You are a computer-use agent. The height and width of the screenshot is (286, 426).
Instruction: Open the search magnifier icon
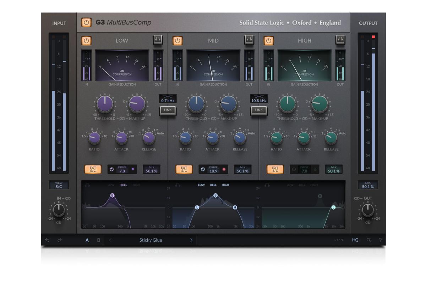(368, 240)
